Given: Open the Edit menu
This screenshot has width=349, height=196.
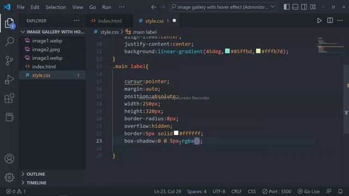Looking at the screenshot, I should (35, 7).
